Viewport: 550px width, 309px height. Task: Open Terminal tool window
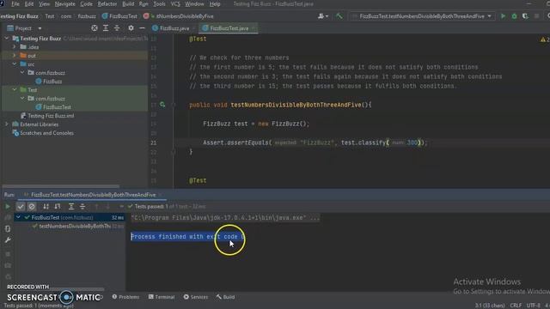pyautogui.click(x=162, y=297)
